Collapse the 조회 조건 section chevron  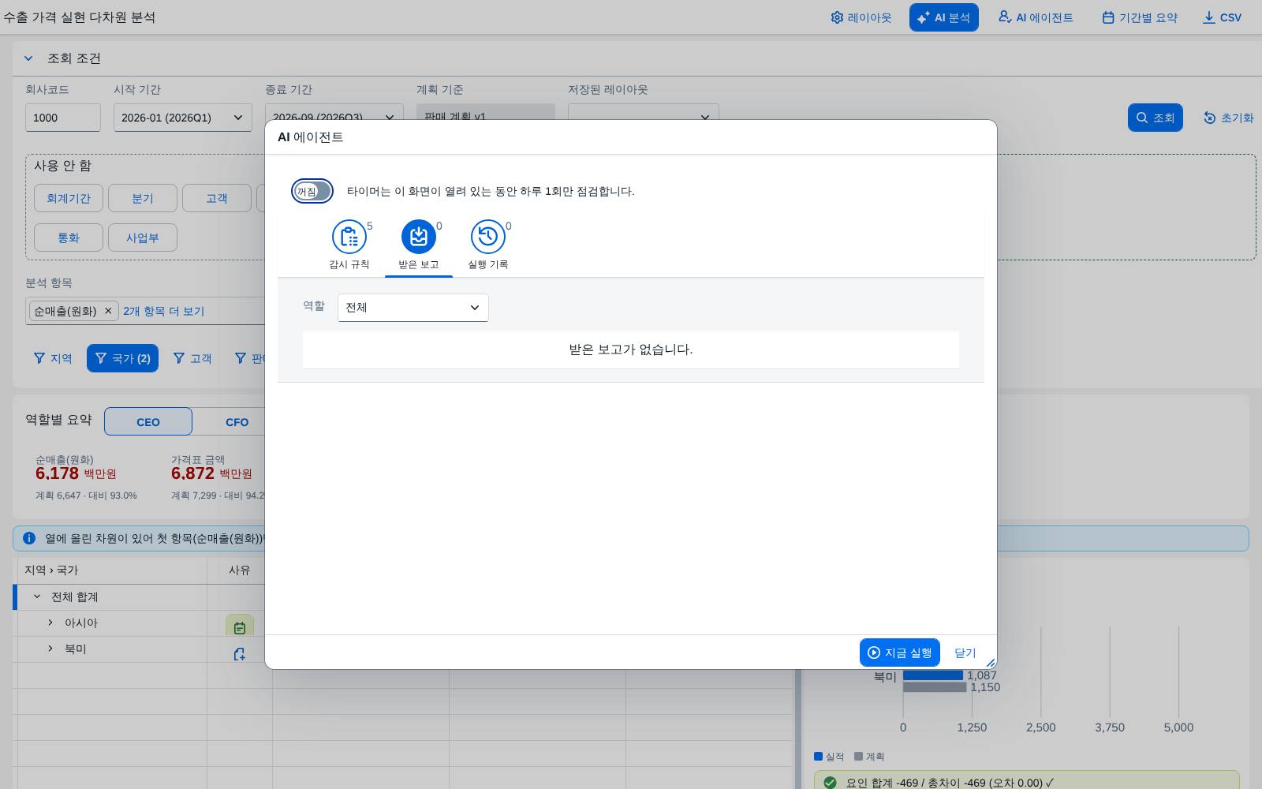coord(28,58)
